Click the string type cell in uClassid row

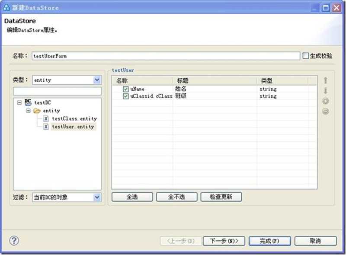pos(268,96)
